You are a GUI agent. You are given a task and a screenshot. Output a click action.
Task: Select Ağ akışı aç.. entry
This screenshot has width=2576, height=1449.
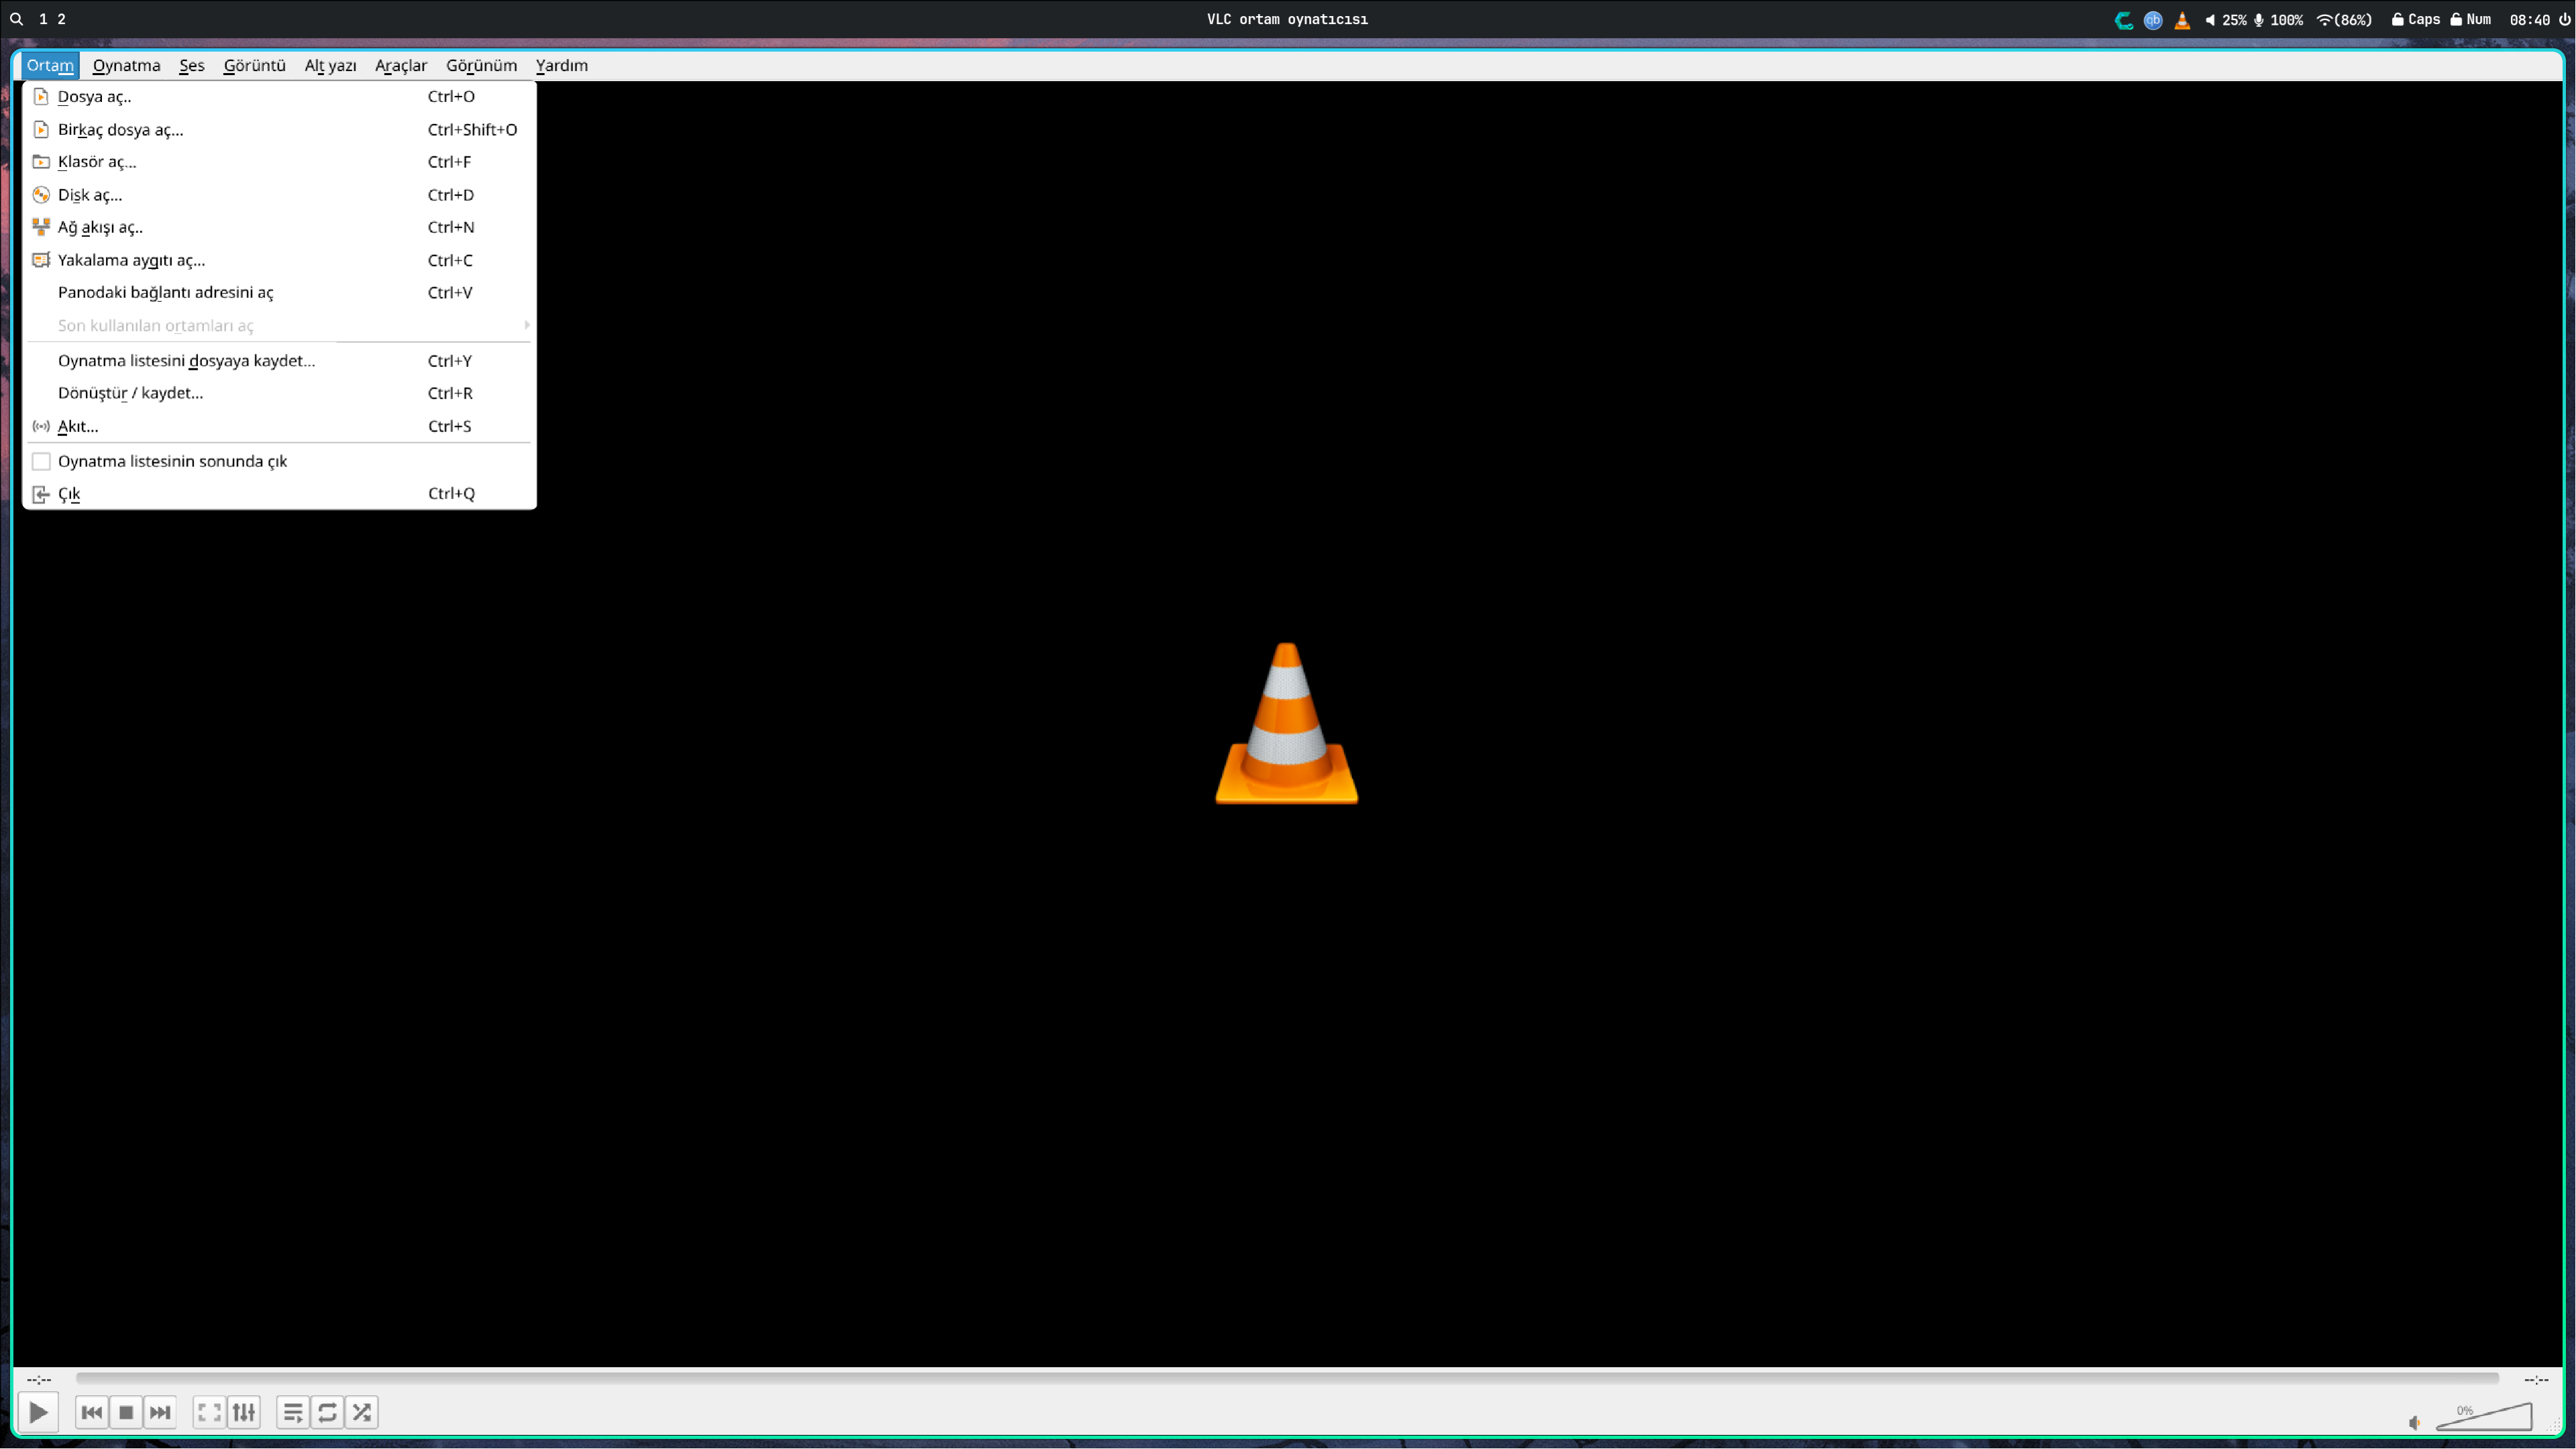click(279, 227)
